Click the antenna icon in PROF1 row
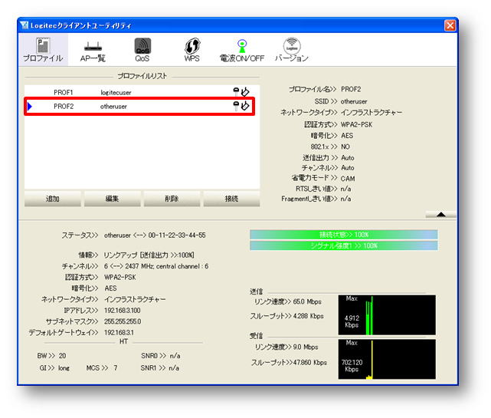The image size is (491, 418). coord(245,91)
